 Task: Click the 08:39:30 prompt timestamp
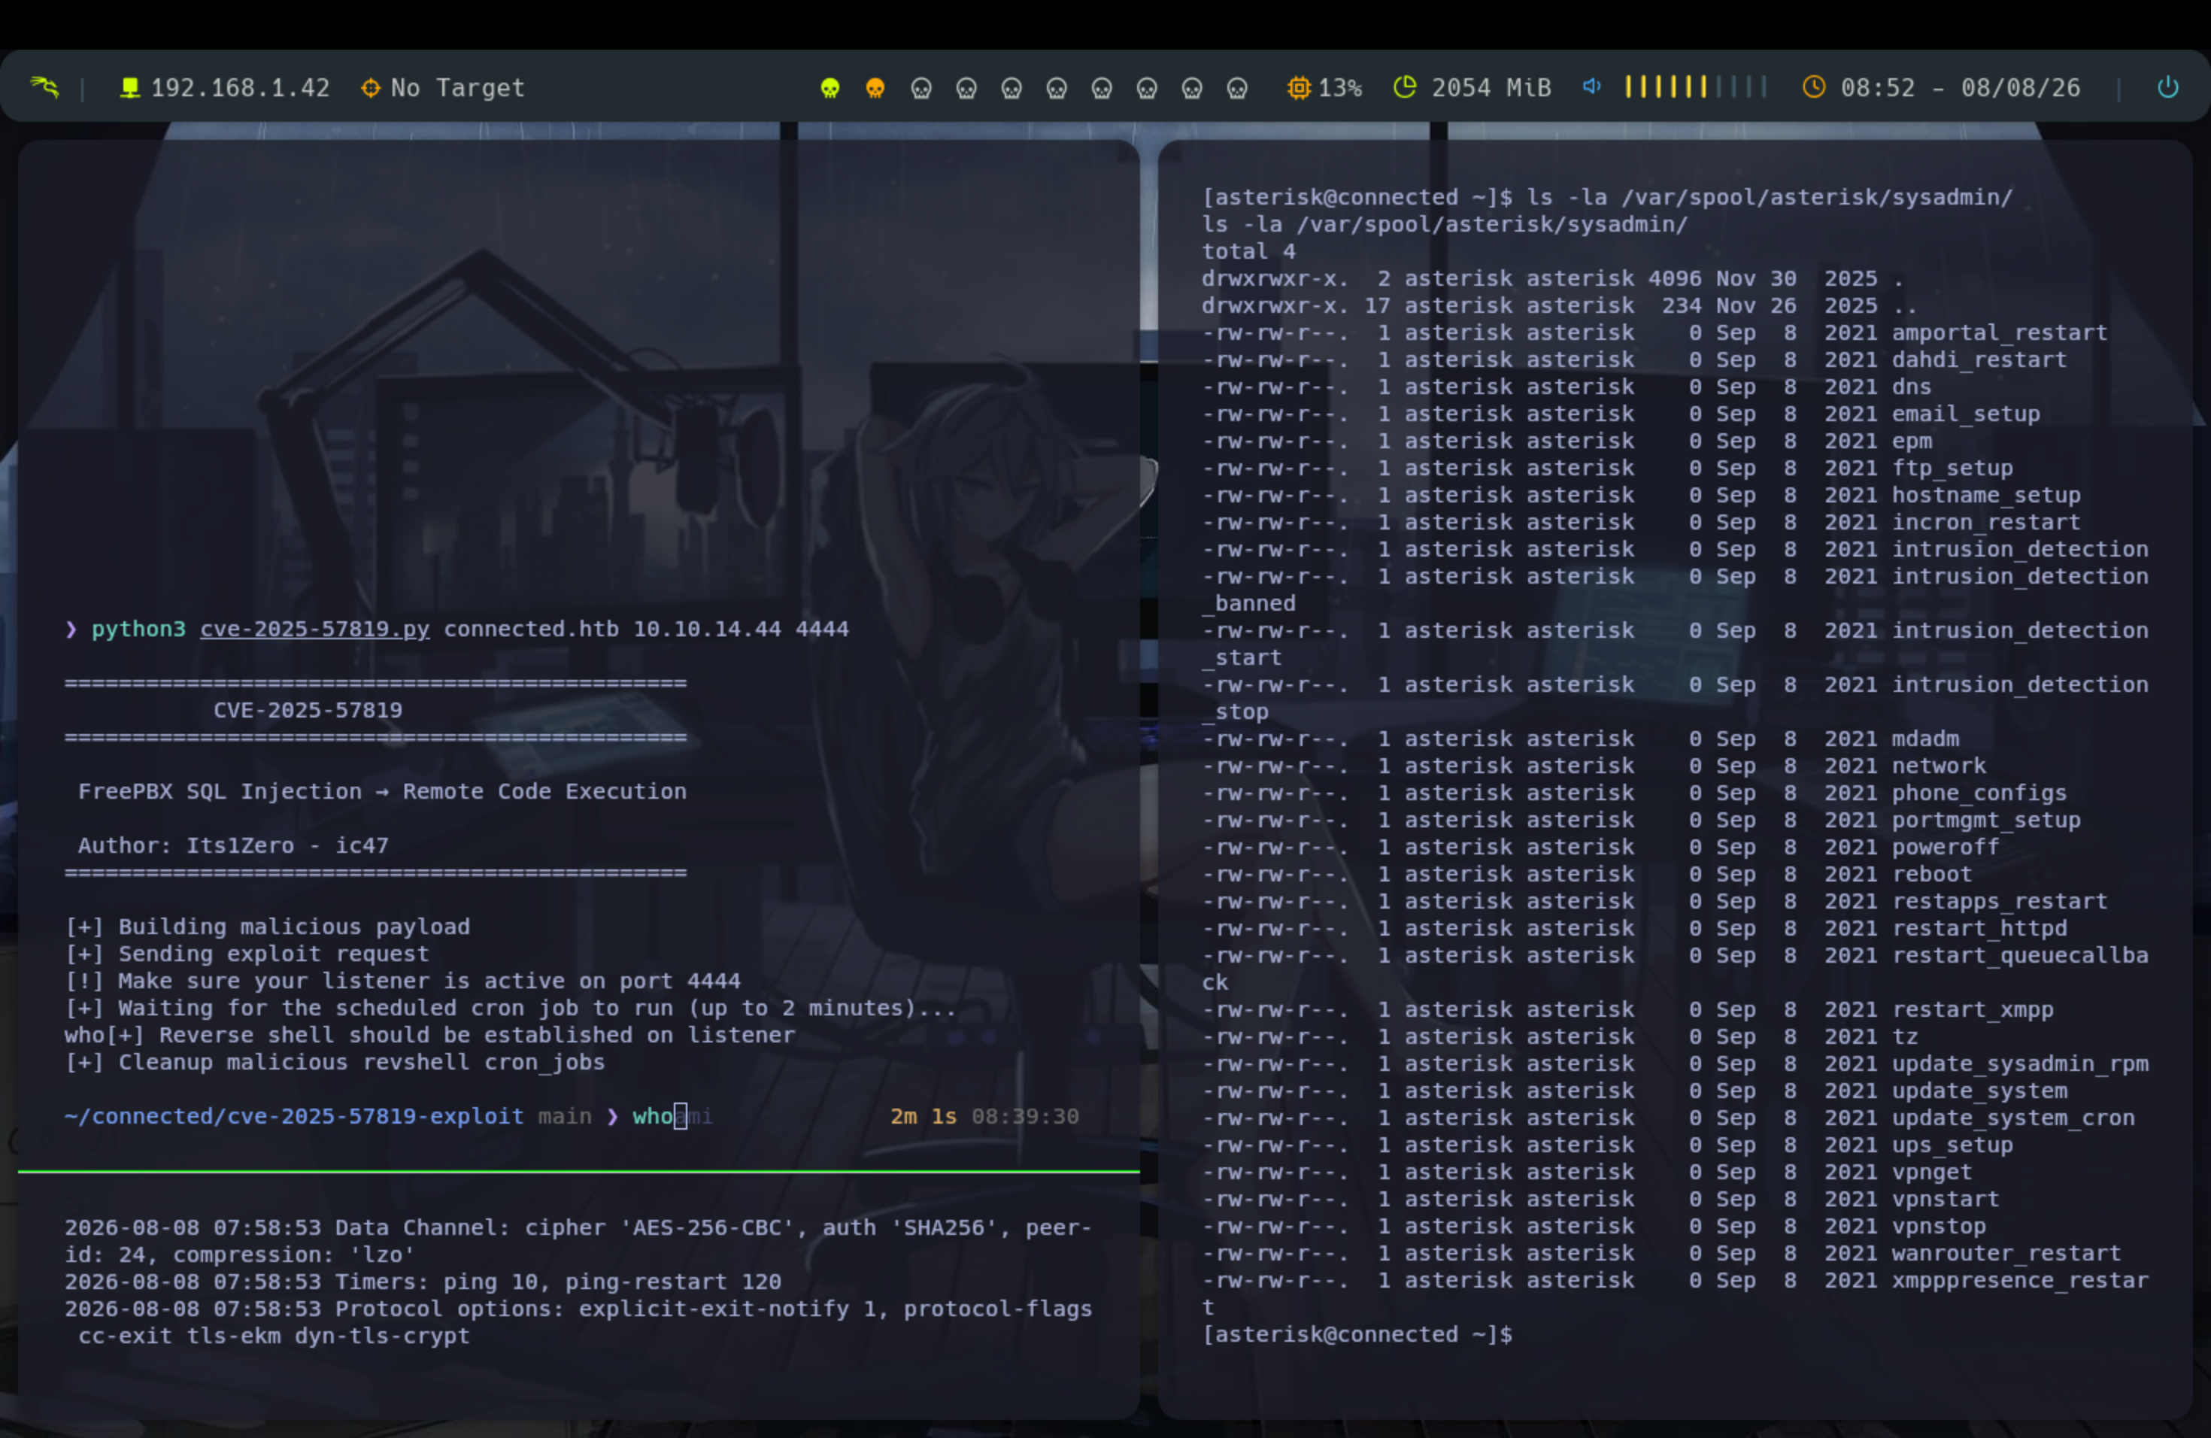pyautogui.click(x=1026, y=1115)
